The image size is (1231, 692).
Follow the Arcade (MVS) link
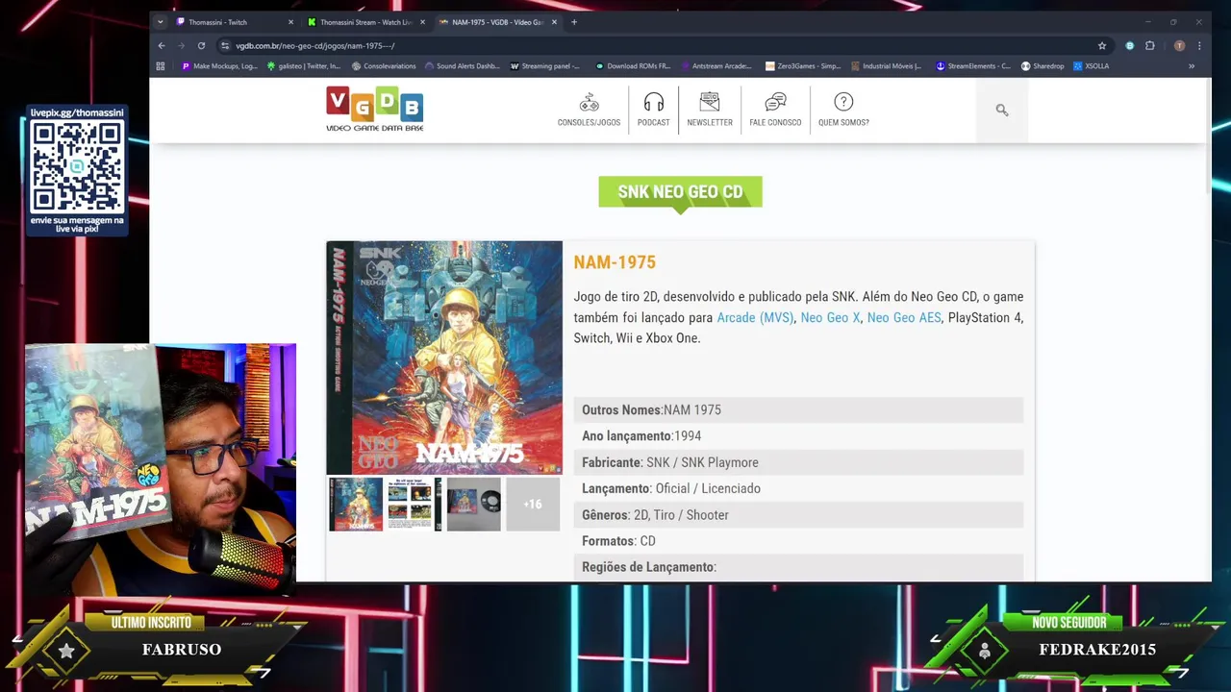coord(755,317)
